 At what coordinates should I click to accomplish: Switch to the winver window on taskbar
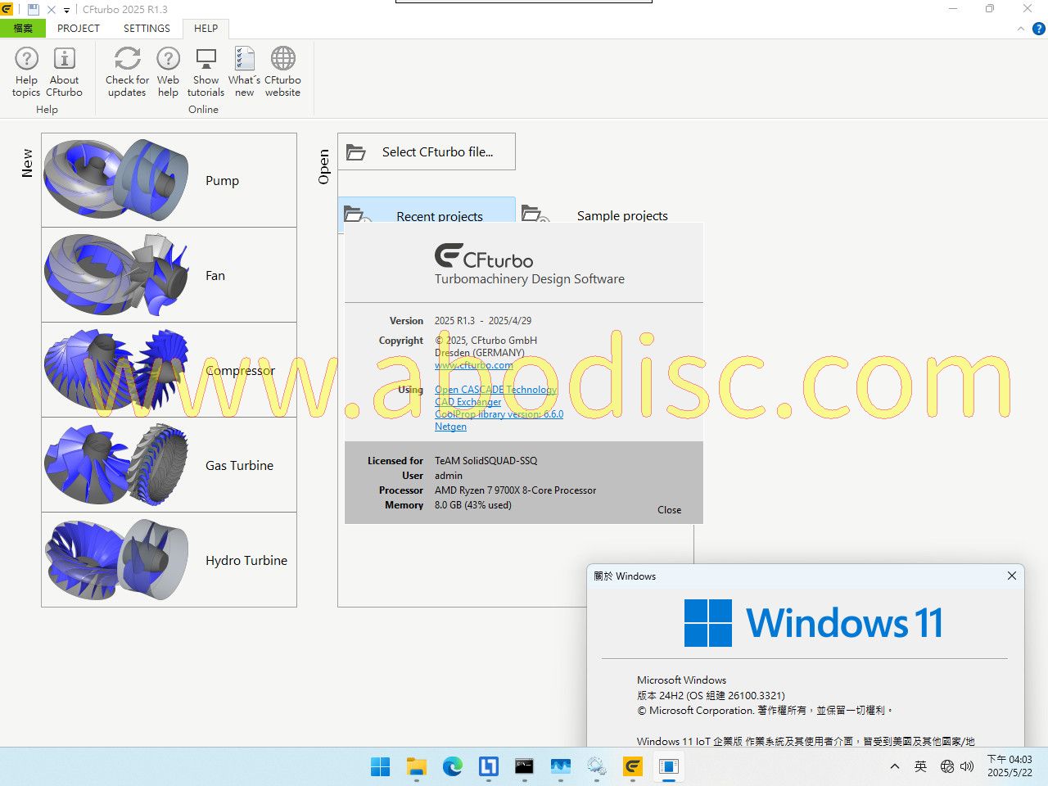[669, 766]
